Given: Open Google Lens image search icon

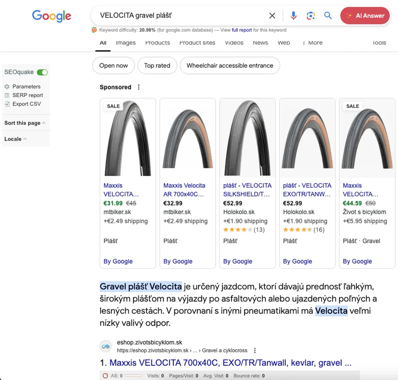Looking at the screenshot, I should pos(310,16).
